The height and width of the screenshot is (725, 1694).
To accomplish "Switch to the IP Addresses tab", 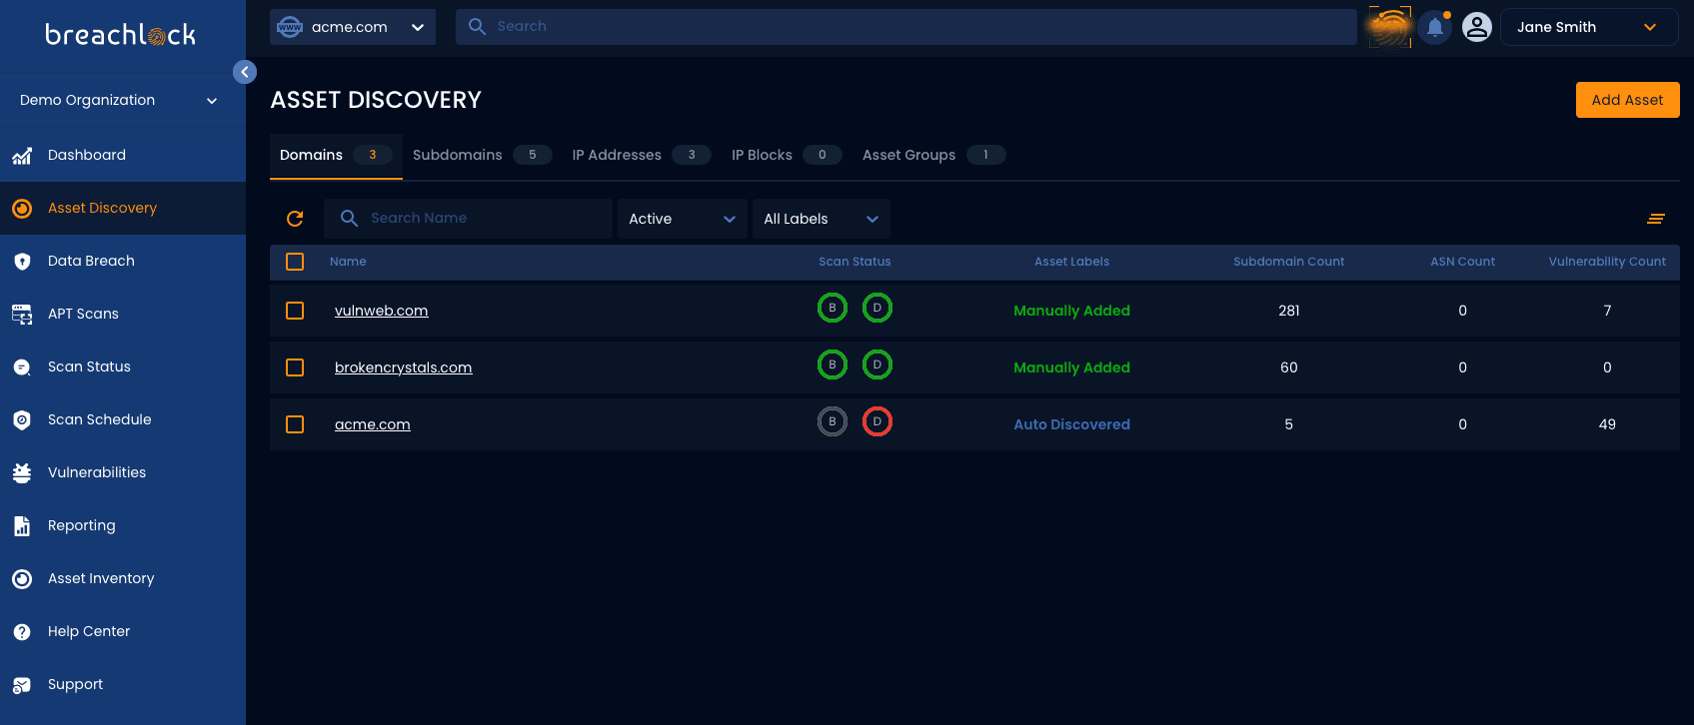I will coord(641,155).
